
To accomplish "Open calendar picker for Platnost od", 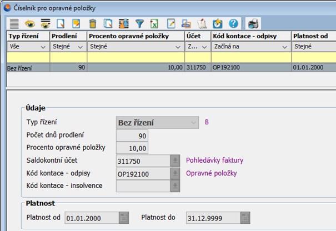I will coord(124,217).
